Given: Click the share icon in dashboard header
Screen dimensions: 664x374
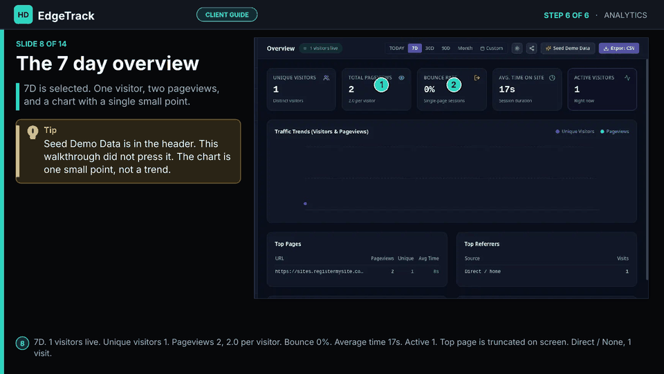Looking at the screenshot, I should (531, 48).
